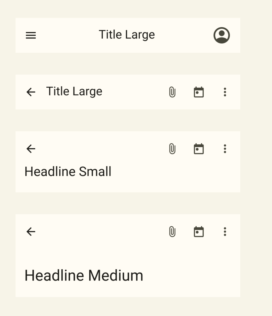Click the back arrow above Headline Medium

tap(31, 231)
